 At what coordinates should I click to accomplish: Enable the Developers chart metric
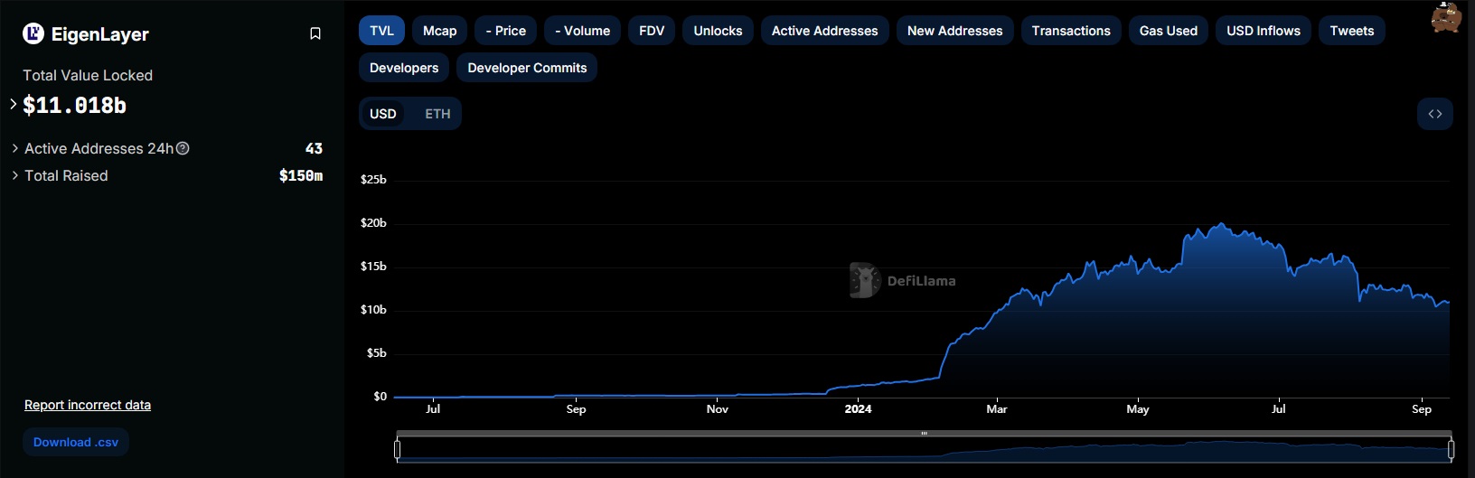tap(404, 68)
